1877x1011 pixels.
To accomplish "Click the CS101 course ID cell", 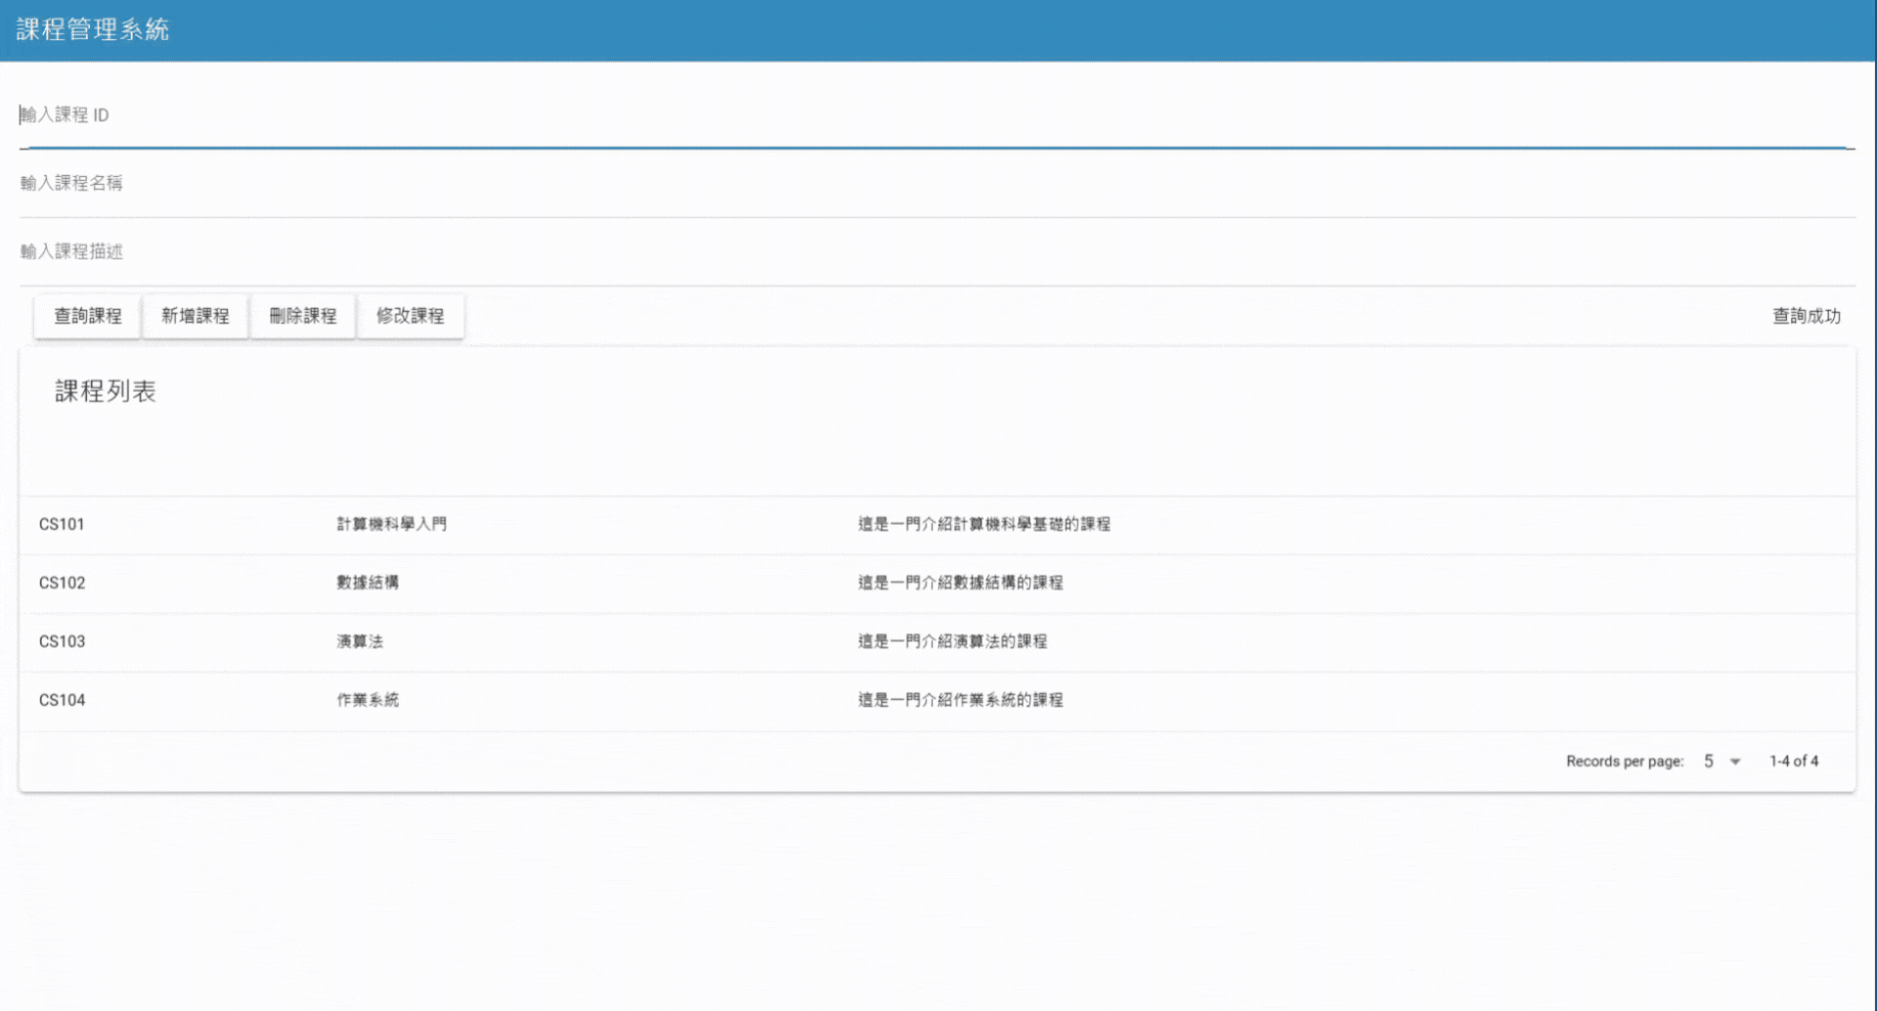I will point(62,524).
